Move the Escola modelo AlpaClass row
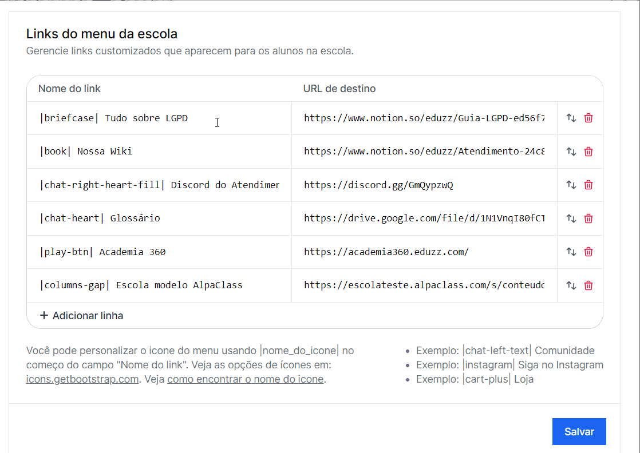The width and height of the screenshot is (640, 453). (571, 285)
